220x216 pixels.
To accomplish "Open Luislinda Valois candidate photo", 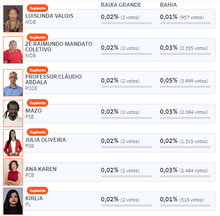I will click(x=13, y=19).
